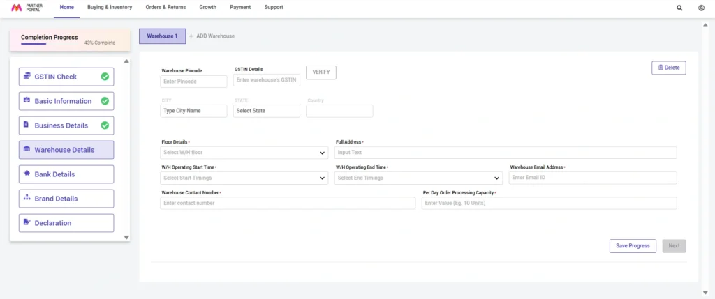This screenshot has width=715, height=299.
Task: Open GSTIN Check step
Action: (x=66, y=77)
